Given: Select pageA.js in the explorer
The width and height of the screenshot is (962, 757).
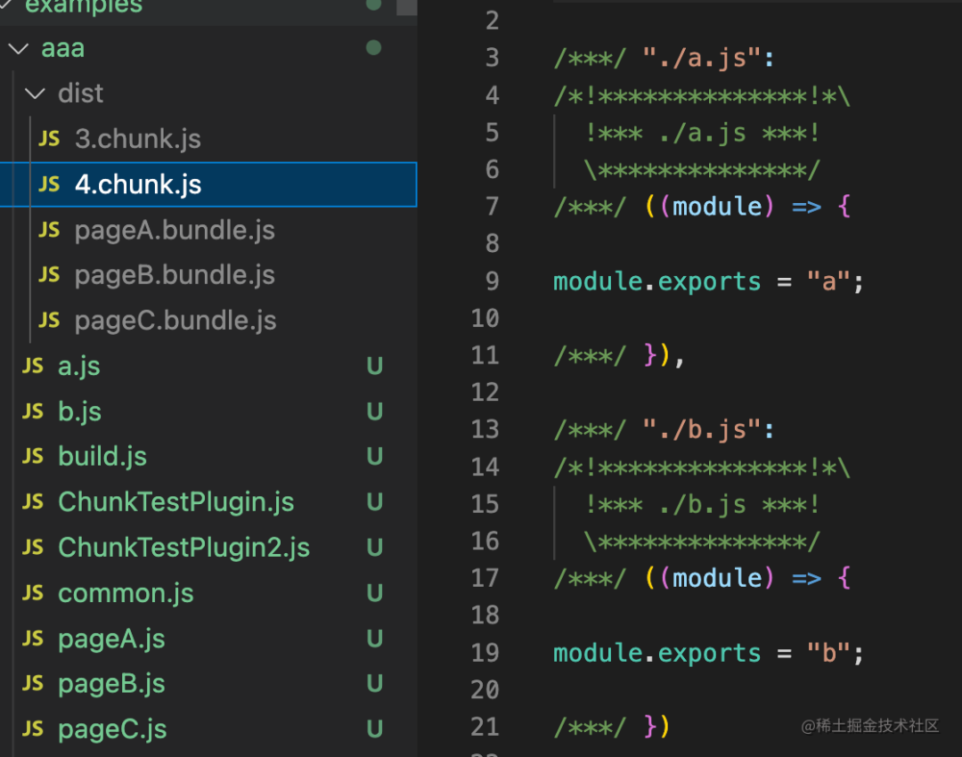Looking at the screenshot, I should click(x=111, y=639).
